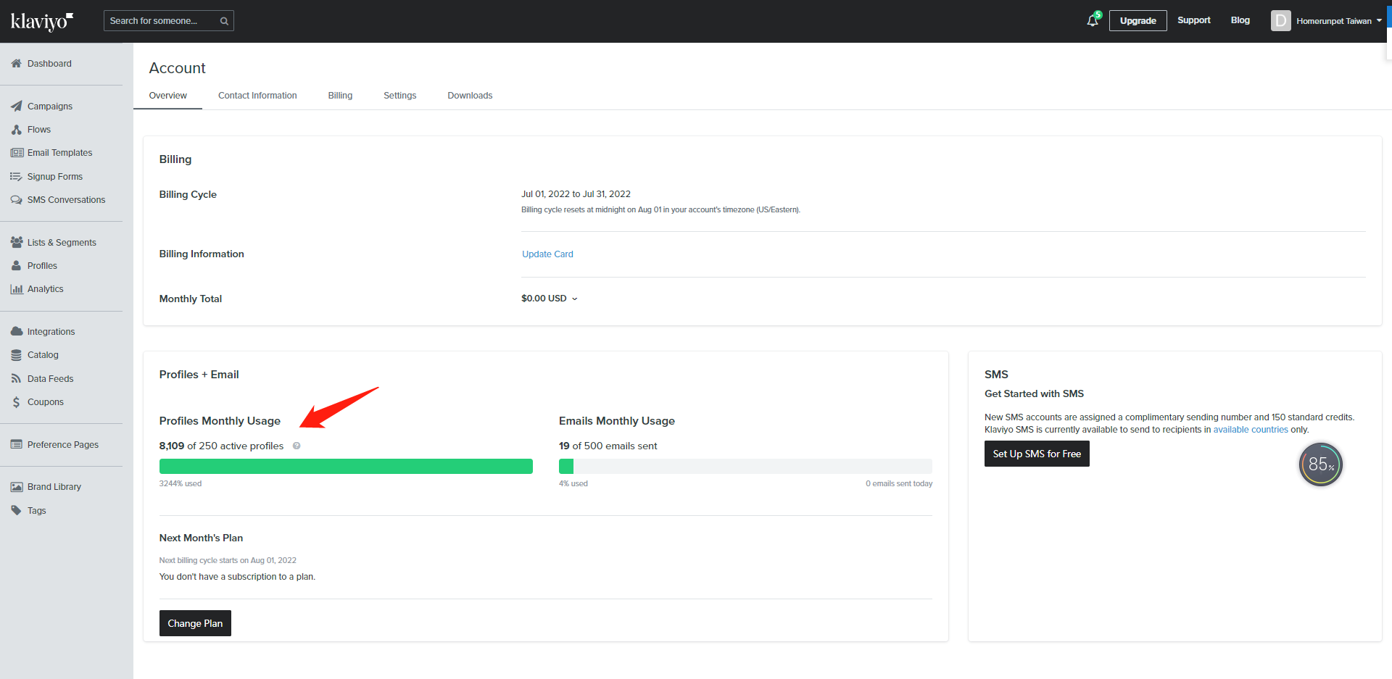The width and height of the screenshot is (1392, 679).
Task: Open the Homerunpet Taiwan account dropdown
Action: tap(1338, 21)
